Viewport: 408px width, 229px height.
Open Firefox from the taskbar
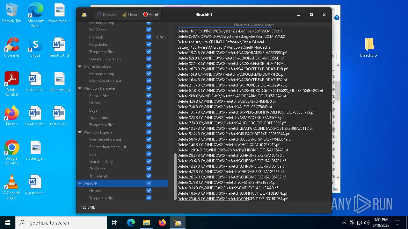162,223
